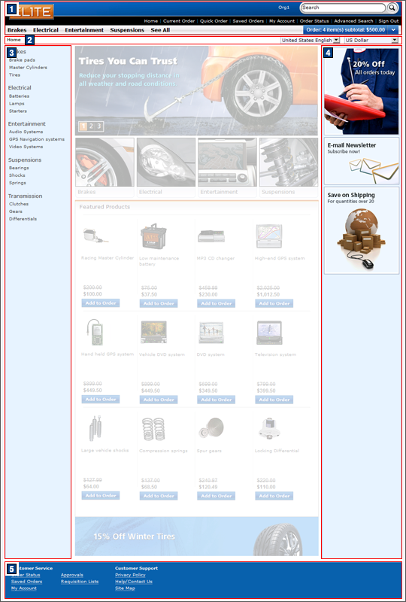Open Audio Systems sidebar link
This screenshot has width=406, height=602.
26,132
